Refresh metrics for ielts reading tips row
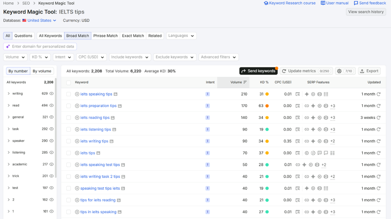This screenshot has width=391, height=219. coord(378,117)
